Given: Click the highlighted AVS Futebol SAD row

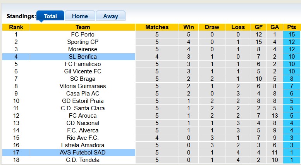Looking at the screenshot, I should click(x=83, y=153).
